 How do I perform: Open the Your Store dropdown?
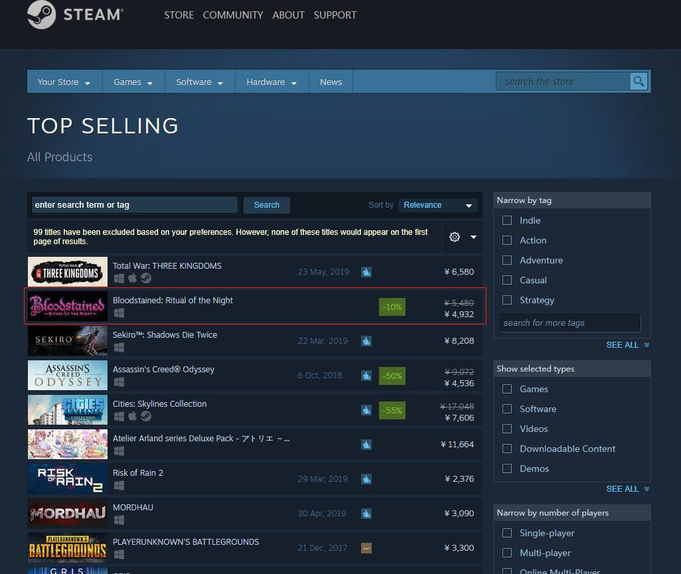pos(64,82)
